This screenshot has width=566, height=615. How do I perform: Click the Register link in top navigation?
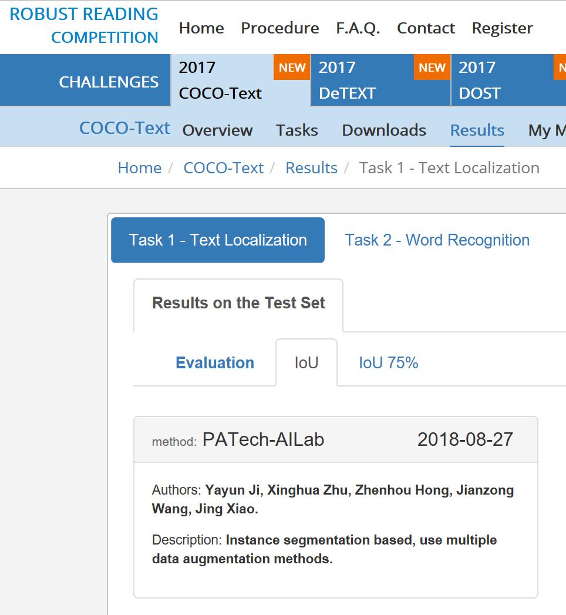[502, 28]
